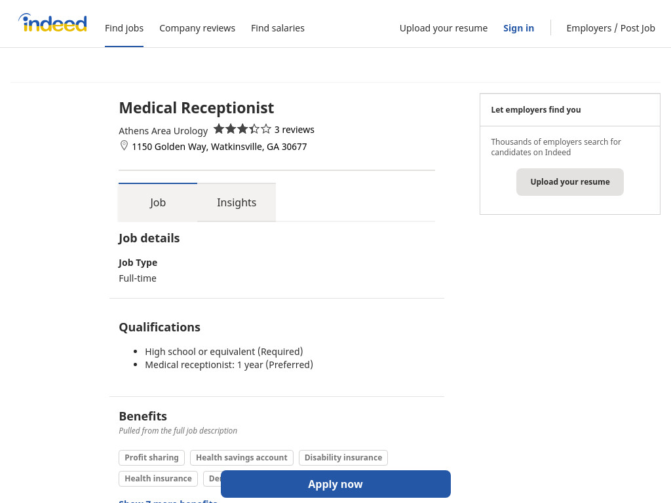
Task: Switch to the Insights tab
Action: 237,202
